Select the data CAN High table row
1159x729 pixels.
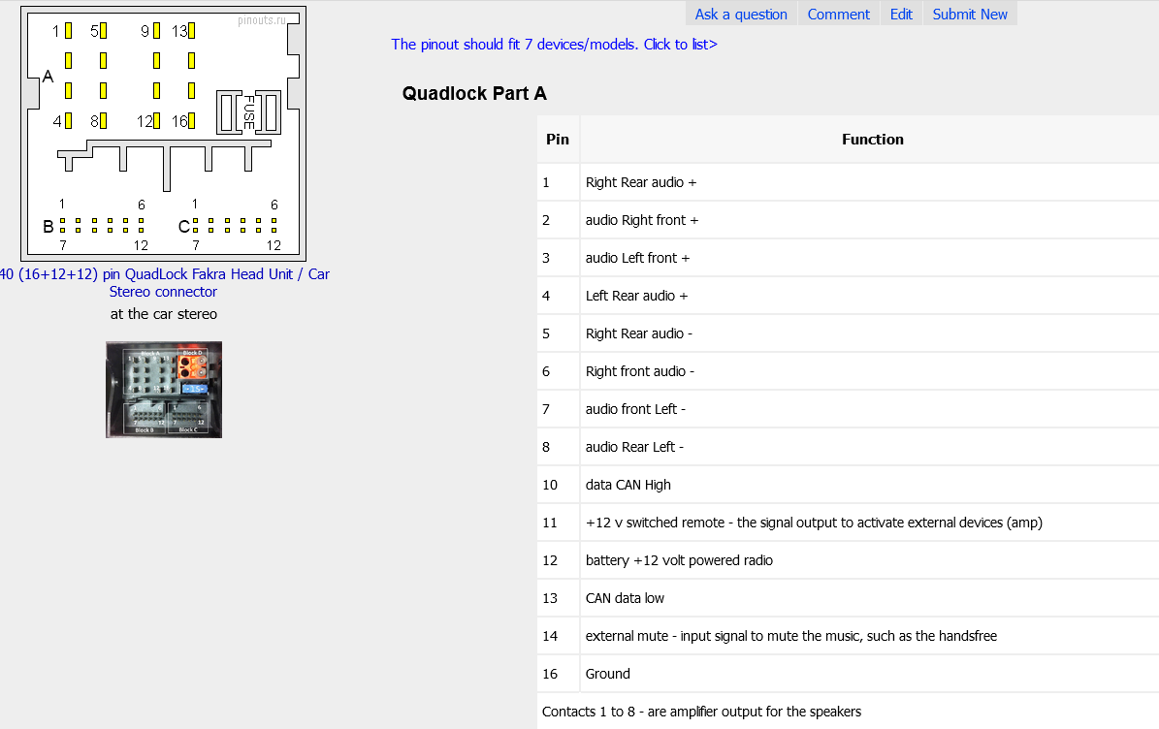(x=628, y=485)
